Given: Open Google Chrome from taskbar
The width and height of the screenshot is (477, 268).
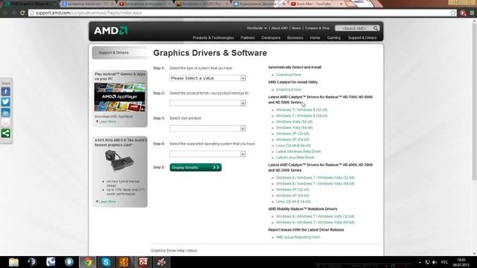Looking at the screenshot, I should coord(88,262).
